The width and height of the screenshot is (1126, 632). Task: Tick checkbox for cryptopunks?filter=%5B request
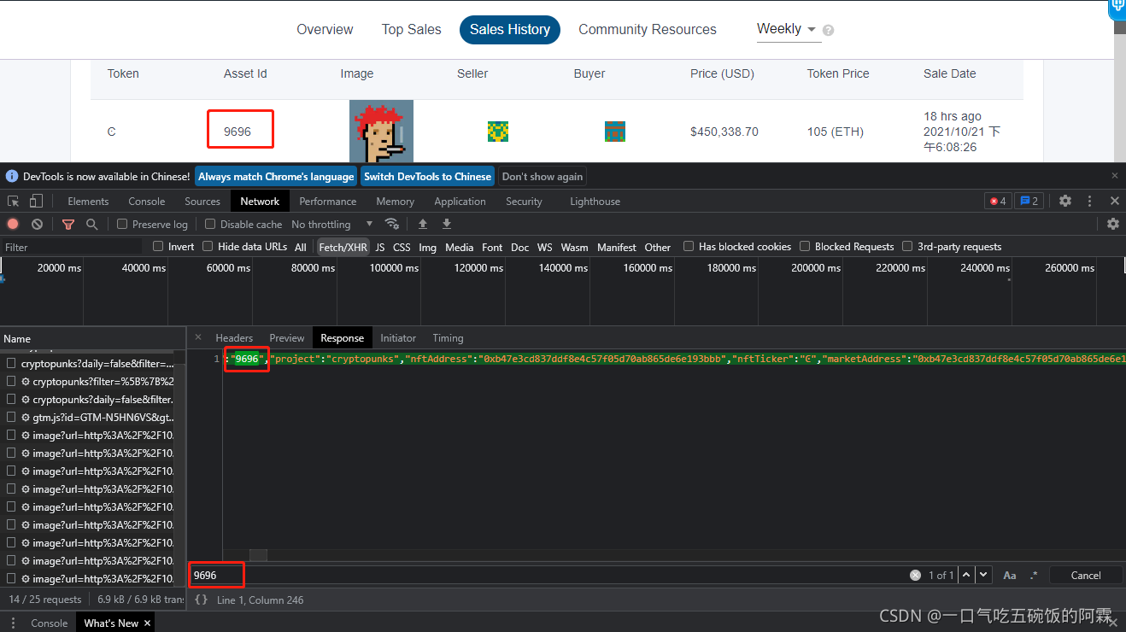12,381
